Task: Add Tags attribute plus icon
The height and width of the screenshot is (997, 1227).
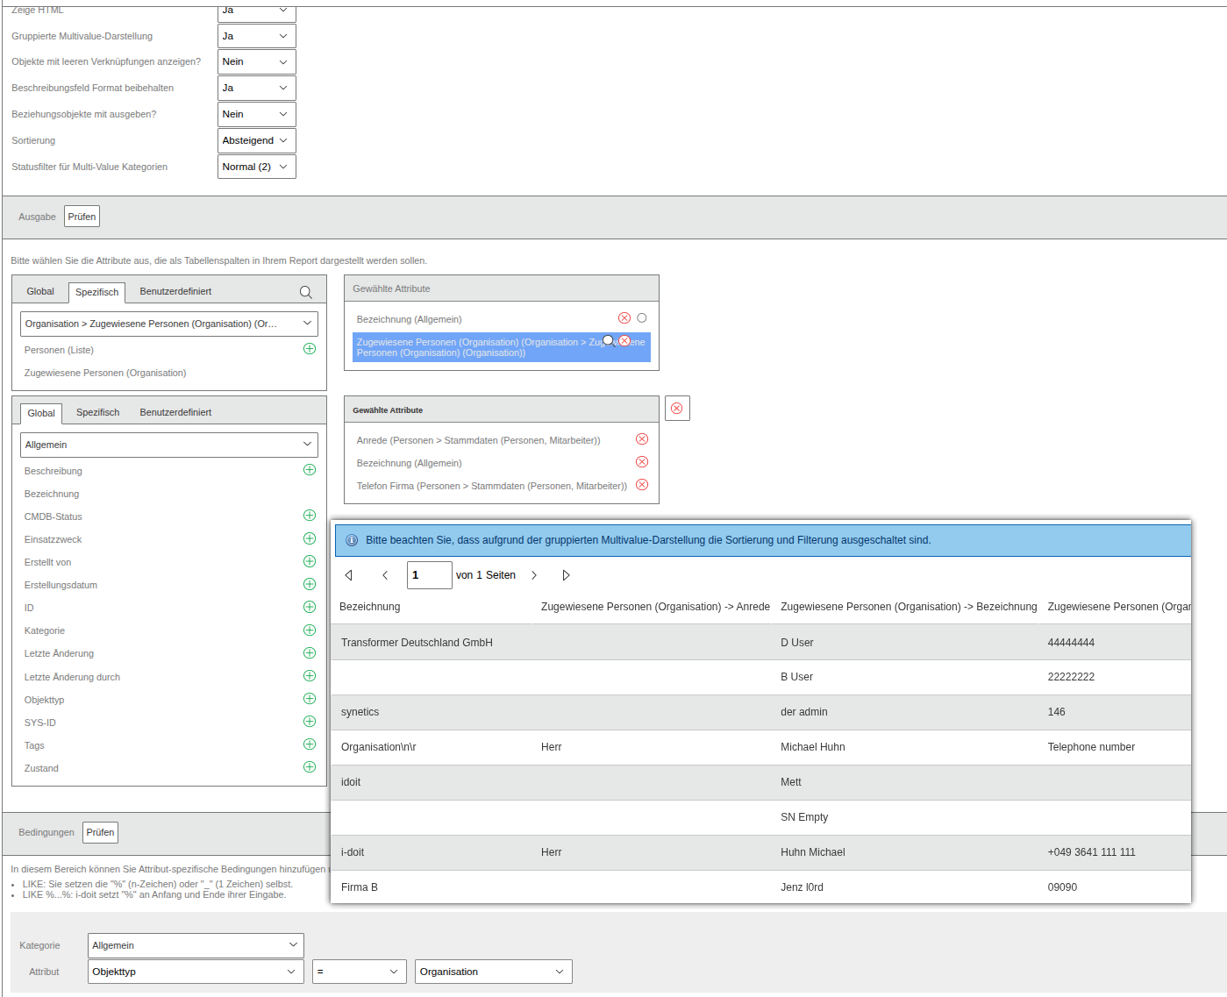Action: click(310, 744)
